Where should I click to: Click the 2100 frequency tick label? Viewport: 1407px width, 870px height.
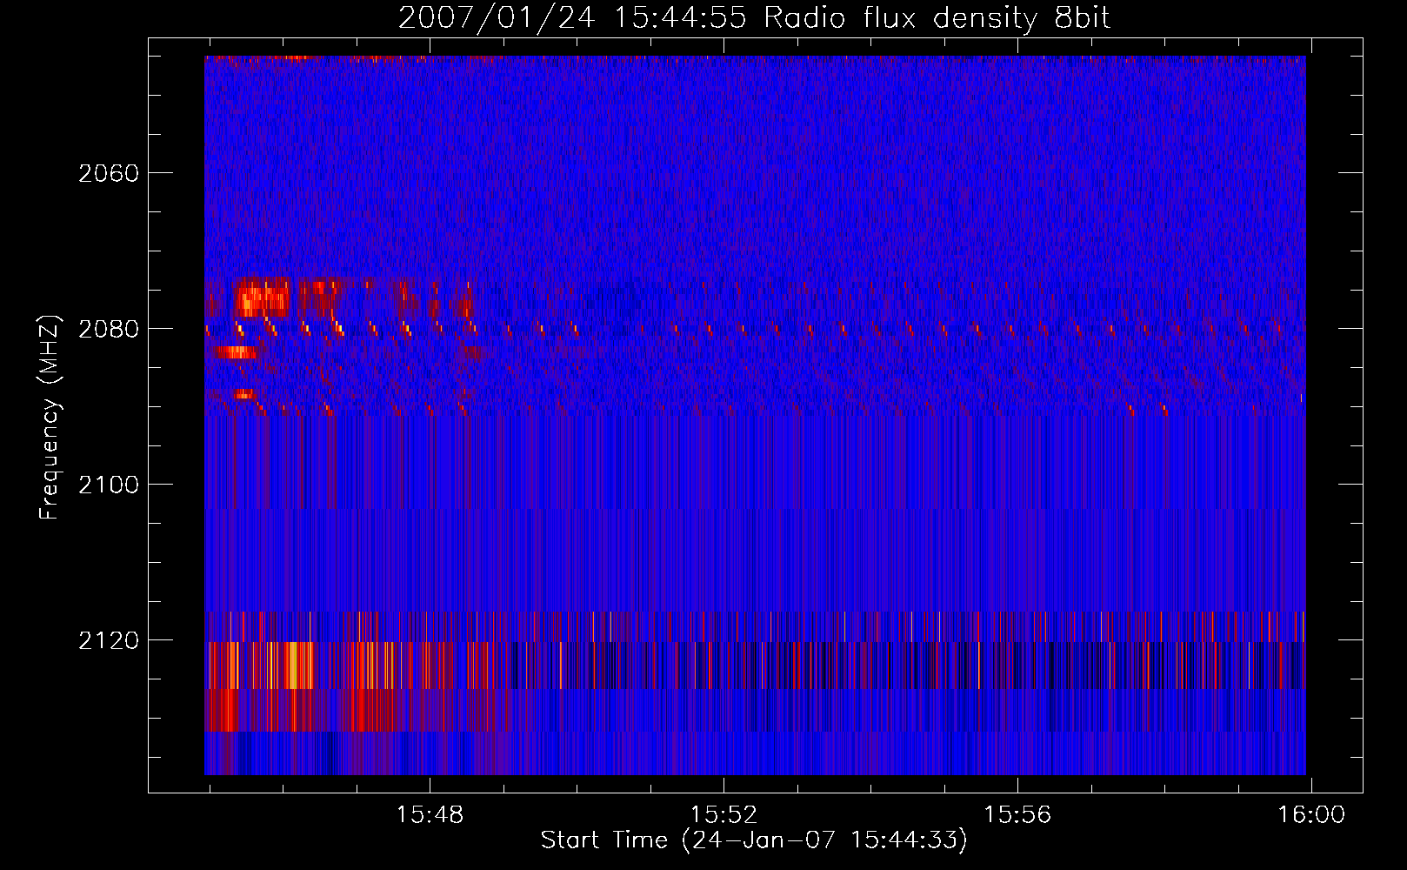pos(109,485)
